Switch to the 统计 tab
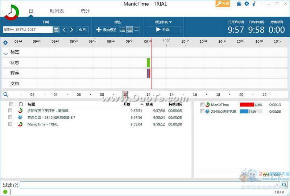Screen dimensions: 290x196 pos(85,11)
